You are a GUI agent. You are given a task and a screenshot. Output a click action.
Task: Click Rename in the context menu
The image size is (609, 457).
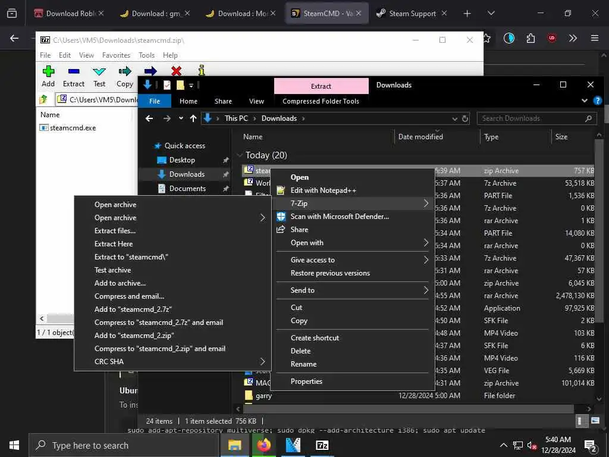353,364
